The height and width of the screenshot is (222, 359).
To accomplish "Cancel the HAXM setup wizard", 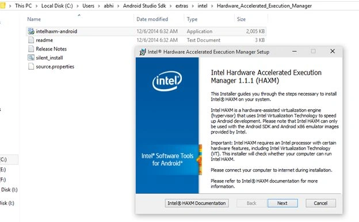I will 320,203.
